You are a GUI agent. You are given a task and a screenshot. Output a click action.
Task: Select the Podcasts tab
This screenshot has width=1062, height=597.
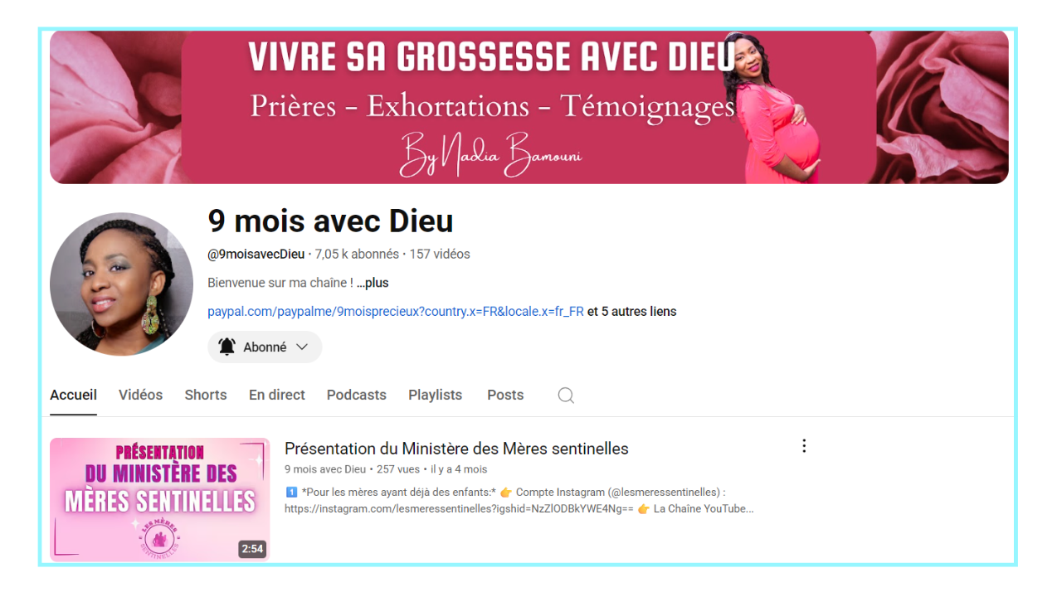pos(357,395)
